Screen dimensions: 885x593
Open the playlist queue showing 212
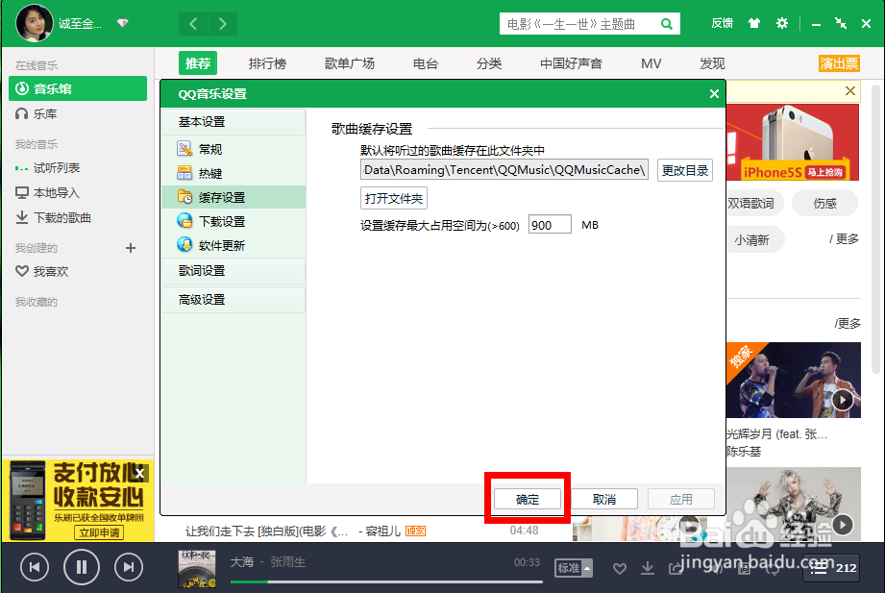[x=831, y=568]
